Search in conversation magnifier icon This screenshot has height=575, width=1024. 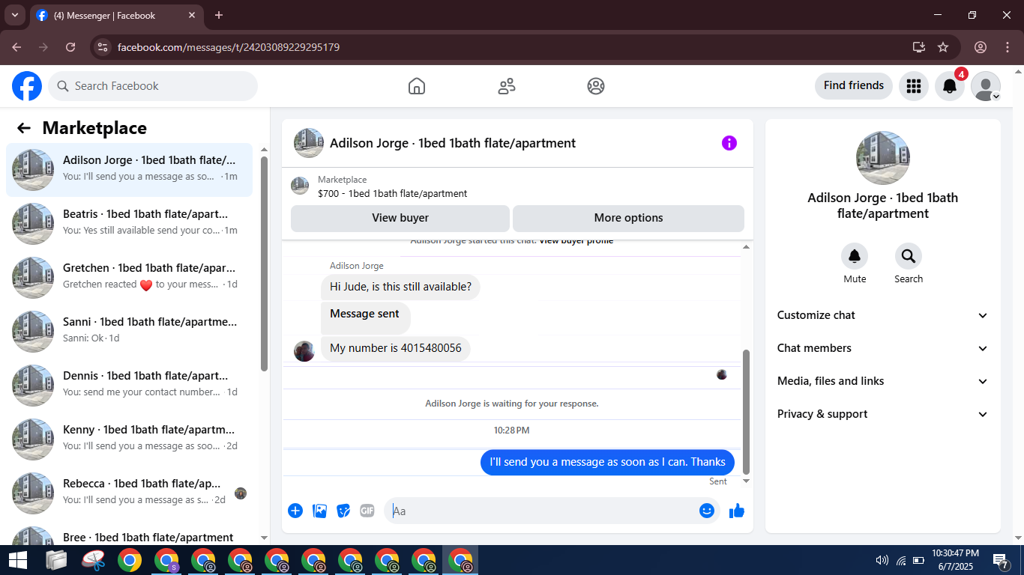coord(909,257)
